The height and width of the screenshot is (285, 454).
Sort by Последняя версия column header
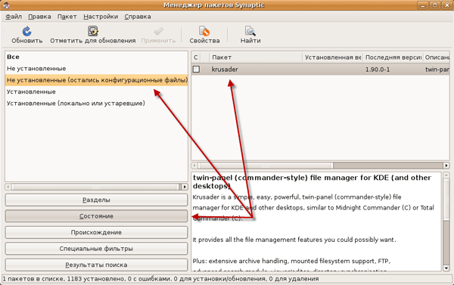click(x=393, y=57)
